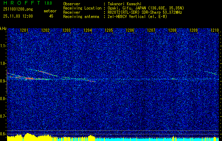Click observer name Takanori Kawachi
This screenshot has height=141, width=222.
[x=125, y=4]
